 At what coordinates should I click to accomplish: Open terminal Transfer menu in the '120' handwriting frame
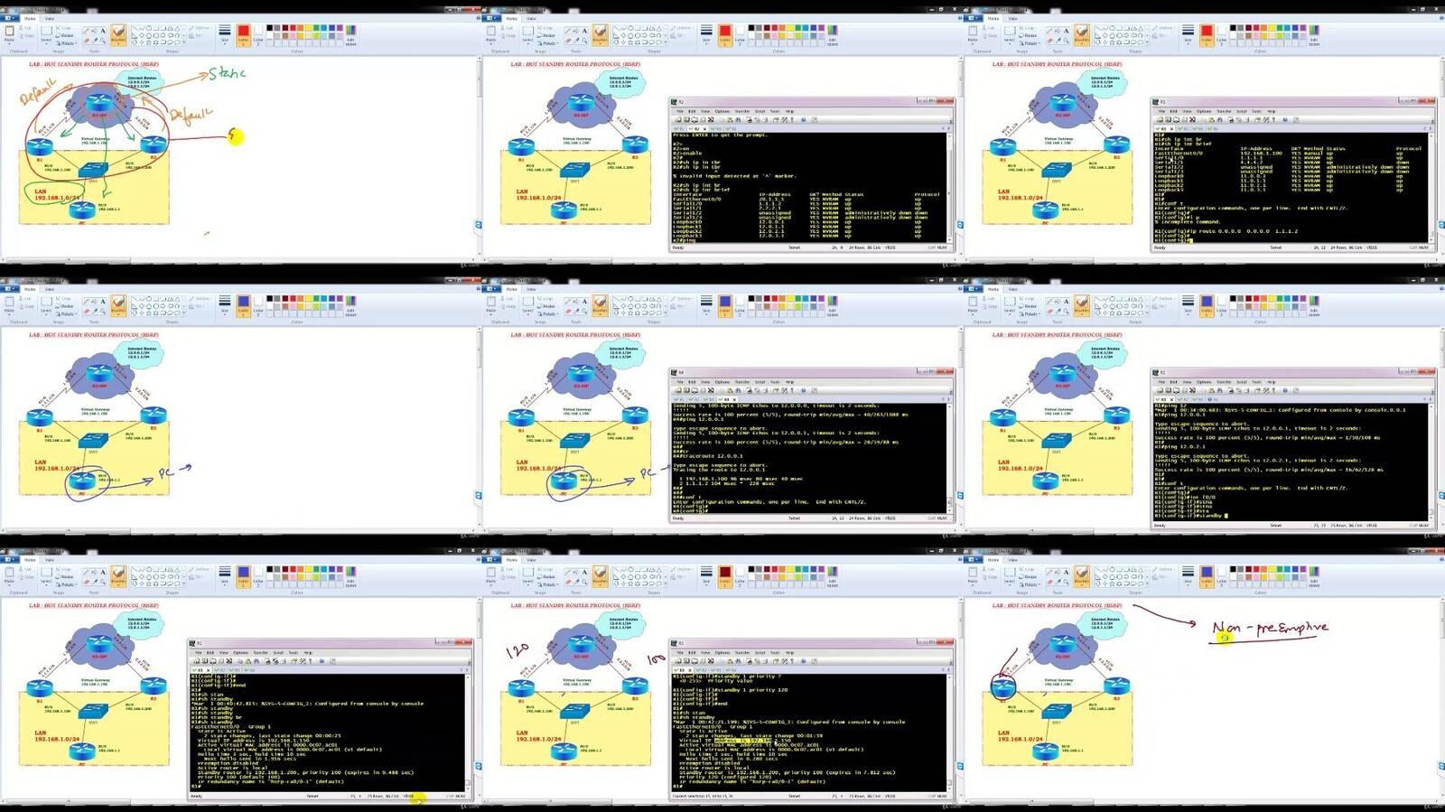(742, 652)
